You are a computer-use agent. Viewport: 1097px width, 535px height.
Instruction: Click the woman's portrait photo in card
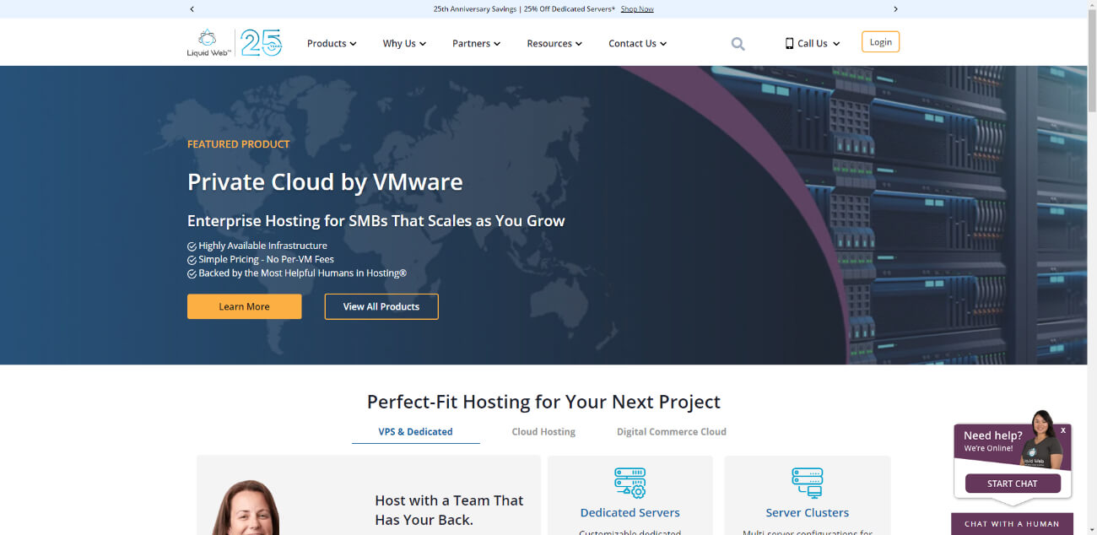246,508
